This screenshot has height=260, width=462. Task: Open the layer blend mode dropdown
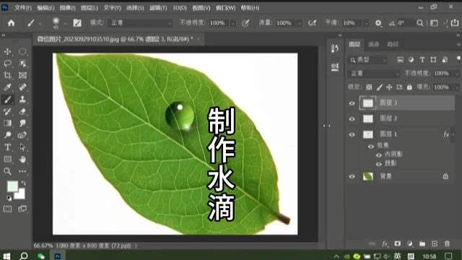[x=374, y=74]
